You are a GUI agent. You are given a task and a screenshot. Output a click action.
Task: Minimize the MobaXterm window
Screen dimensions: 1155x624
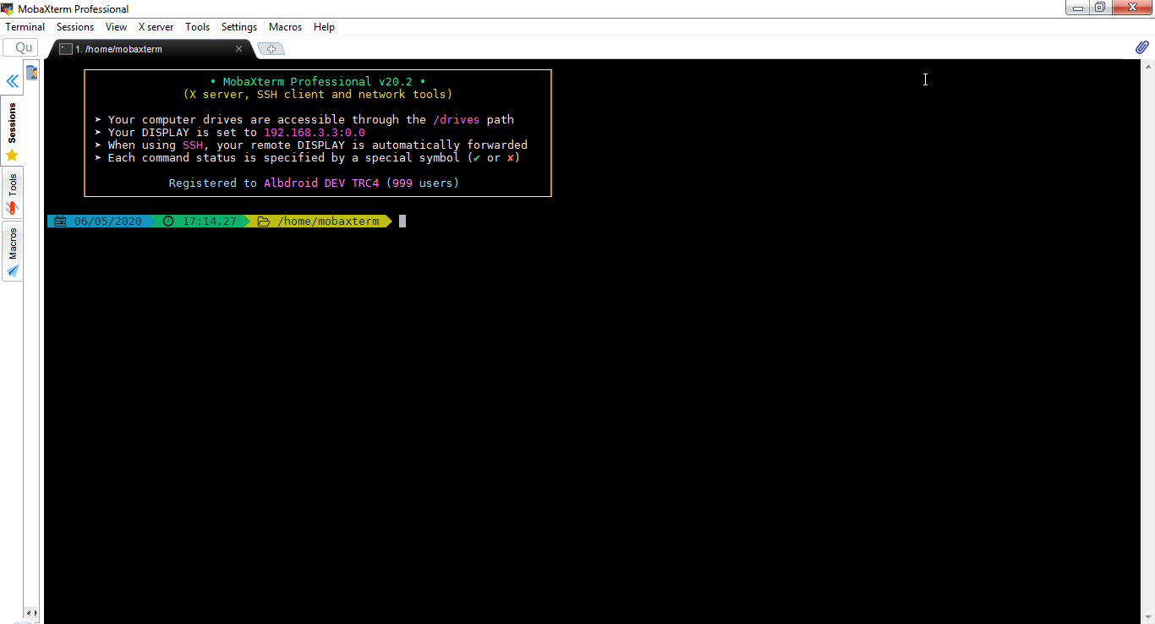coord(1076,8)
